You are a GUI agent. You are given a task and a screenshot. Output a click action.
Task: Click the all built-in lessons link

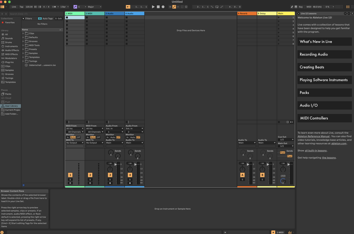(316, 150)
